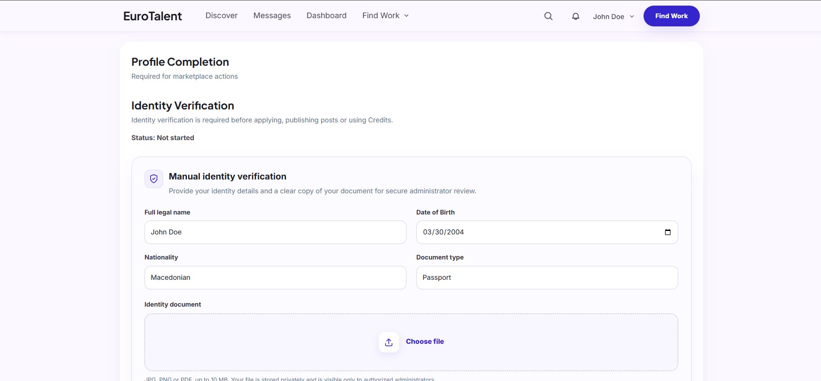
Task: Open the Messages page
Action: click(272, 16)
